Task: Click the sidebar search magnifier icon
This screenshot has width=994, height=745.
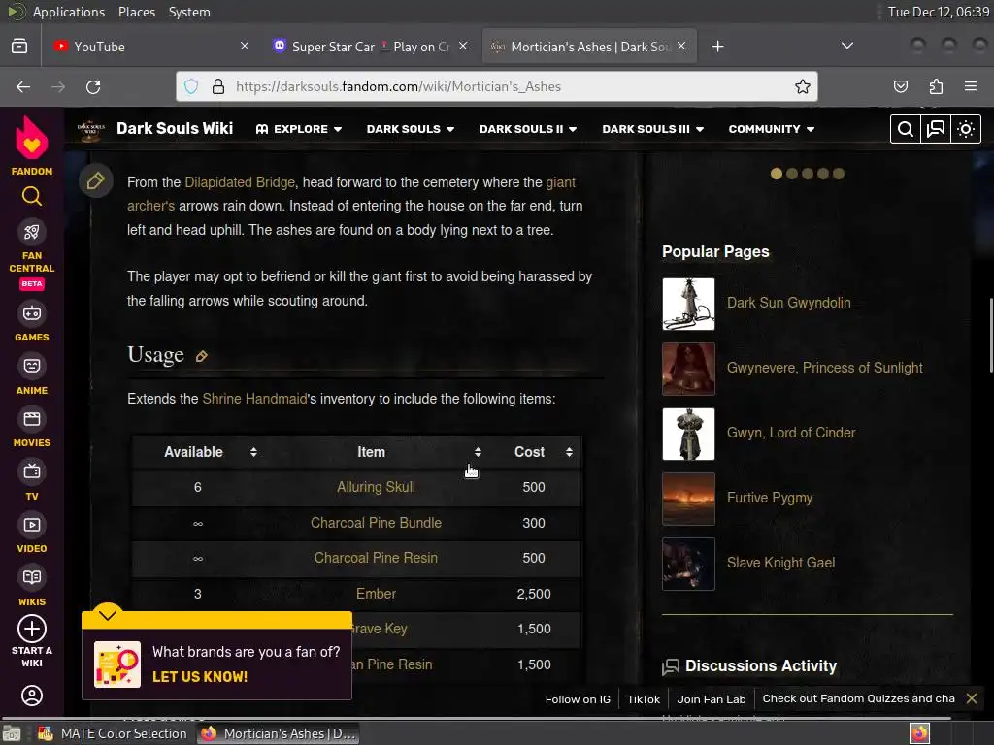Action: (x=32, y=196)
